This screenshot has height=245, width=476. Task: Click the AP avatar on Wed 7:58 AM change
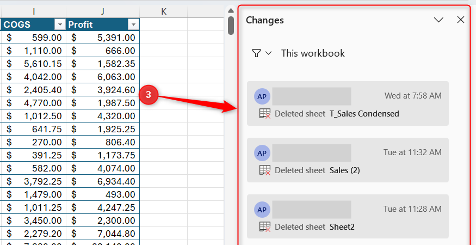pyautogui.click(x=262, y=96)
